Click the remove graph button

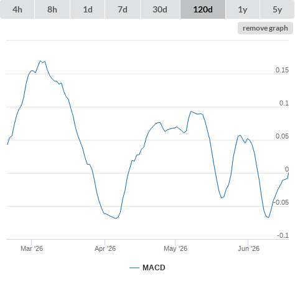(265, 28)
